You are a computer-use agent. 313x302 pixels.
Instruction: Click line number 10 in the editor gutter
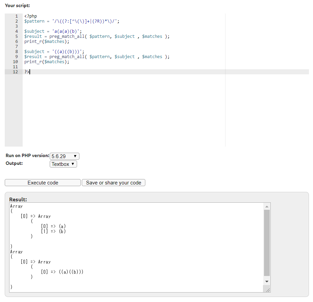pyautogui.click(x=15, y=62)
